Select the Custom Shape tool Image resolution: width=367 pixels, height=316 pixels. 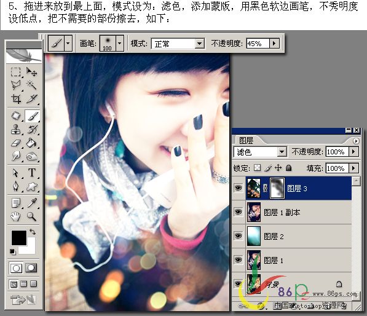pyautogui.click(x=31, y=186)
